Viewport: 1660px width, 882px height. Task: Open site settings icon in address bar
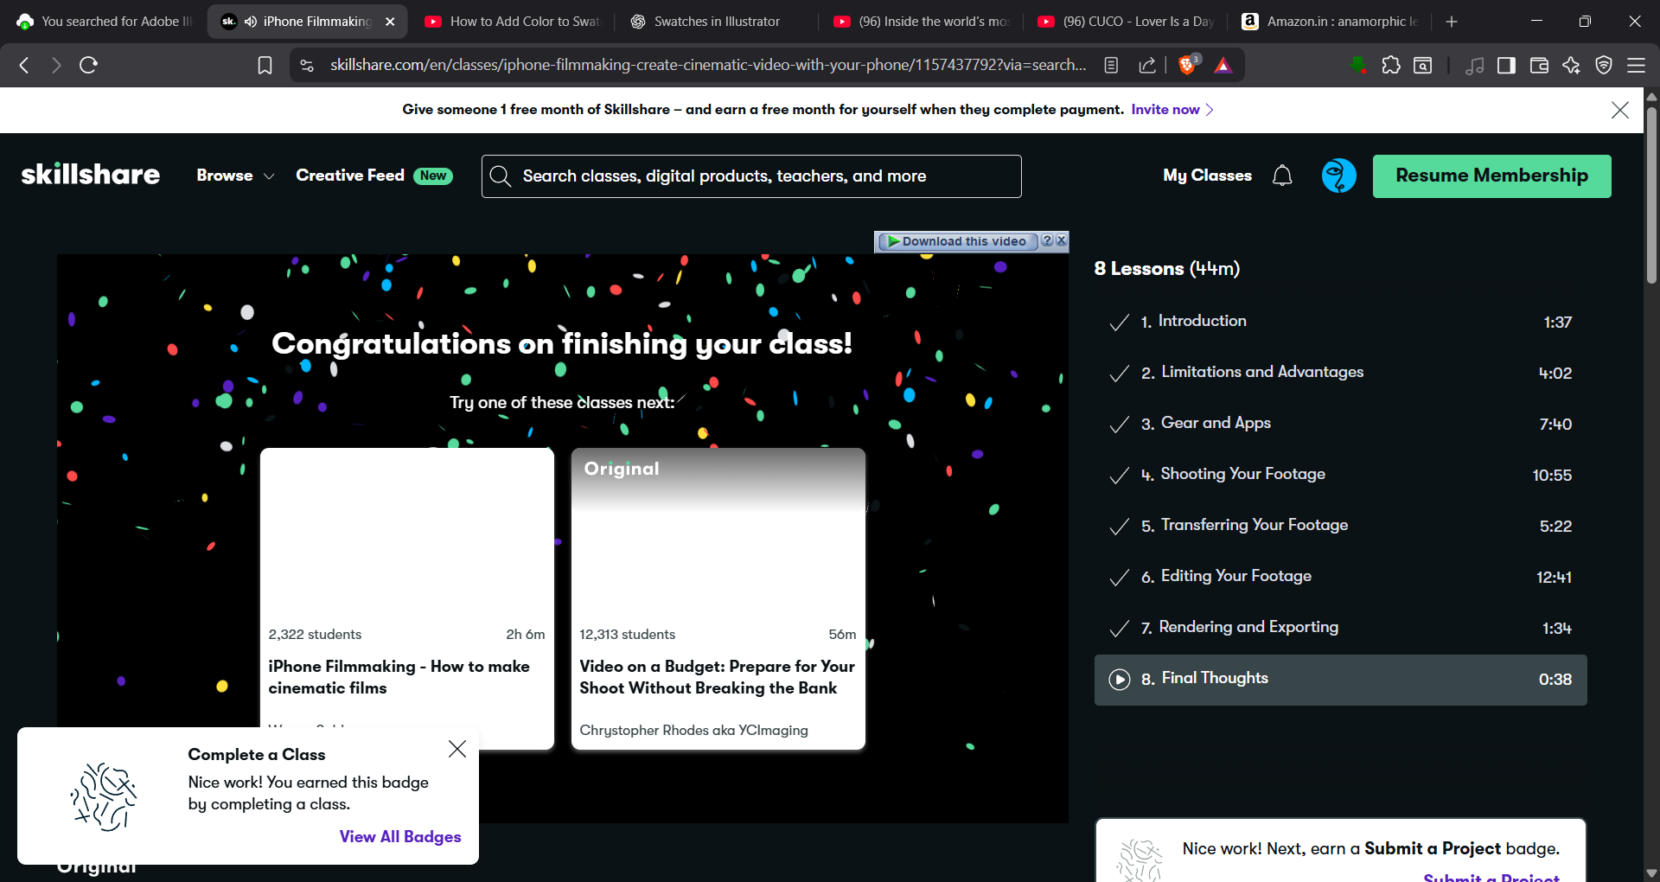click(307, 65)
